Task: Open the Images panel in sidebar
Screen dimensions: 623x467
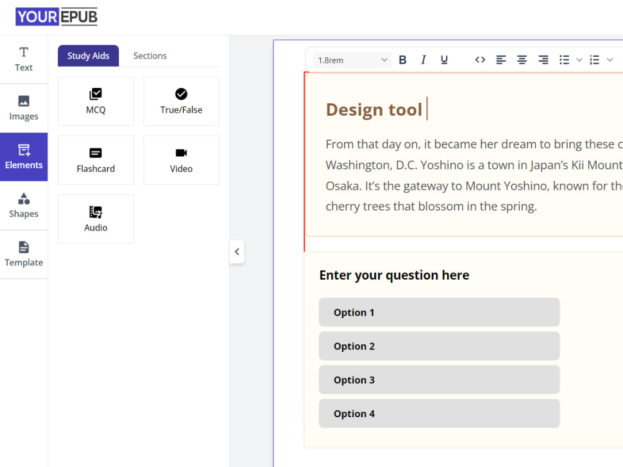Action: click(24, 108)
